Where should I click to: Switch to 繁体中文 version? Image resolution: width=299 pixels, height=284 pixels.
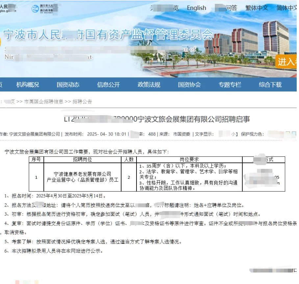256,8
